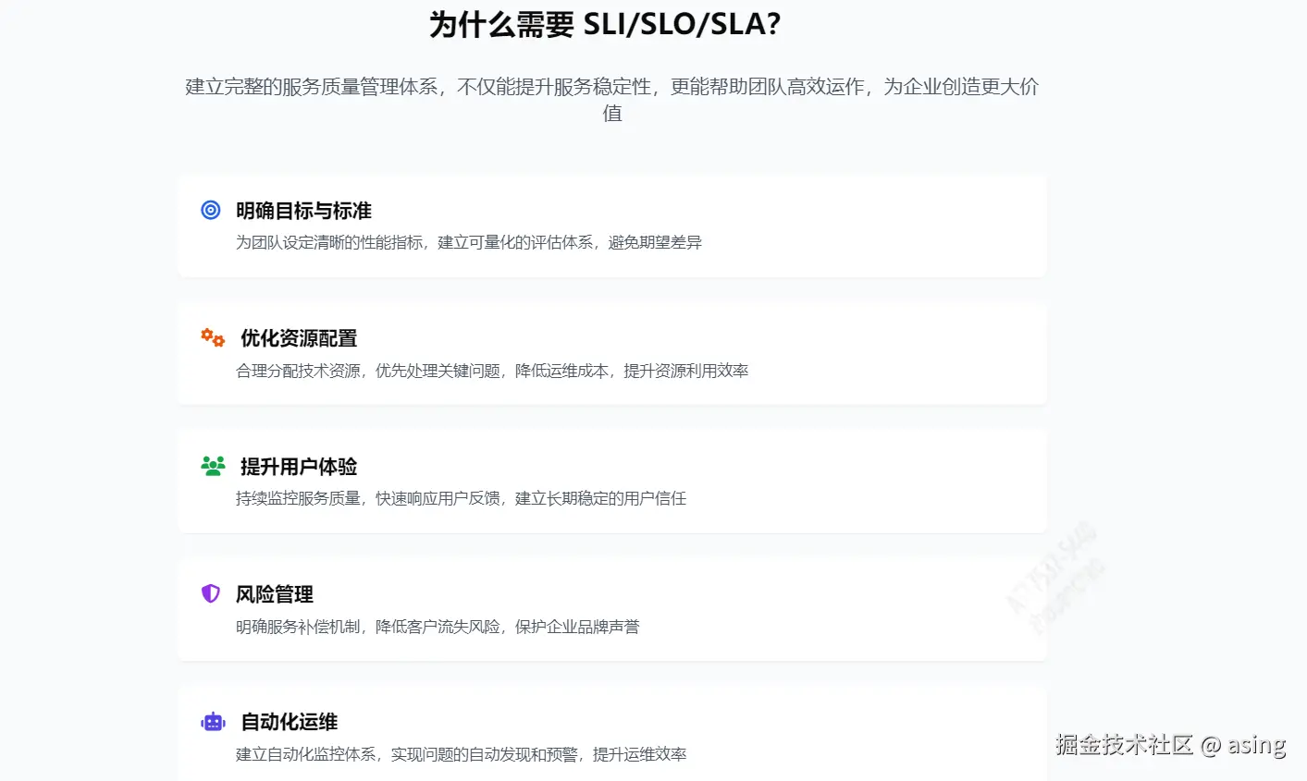The width and height of the screenshot is (1307, 781).
Task: Click the description 合理分配技术资源
Action: pyautogui.click(x=492, y=371)
